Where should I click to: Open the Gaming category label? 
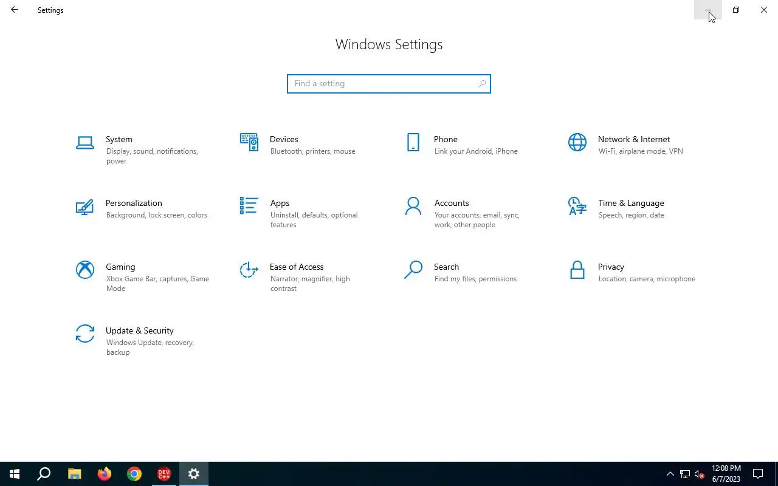tap(120, 267)
